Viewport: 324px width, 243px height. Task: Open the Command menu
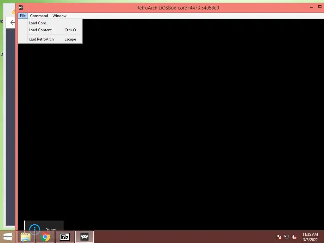[x=39, y=16]
